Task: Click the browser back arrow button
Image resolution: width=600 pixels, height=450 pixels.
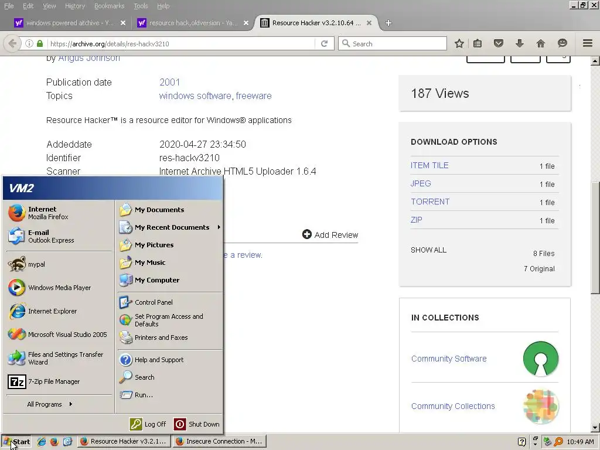Action: click(x=12, y=43)
